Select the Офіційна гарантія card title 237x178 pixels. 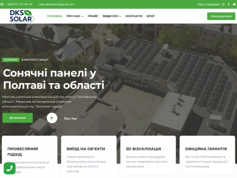point(206,149)
